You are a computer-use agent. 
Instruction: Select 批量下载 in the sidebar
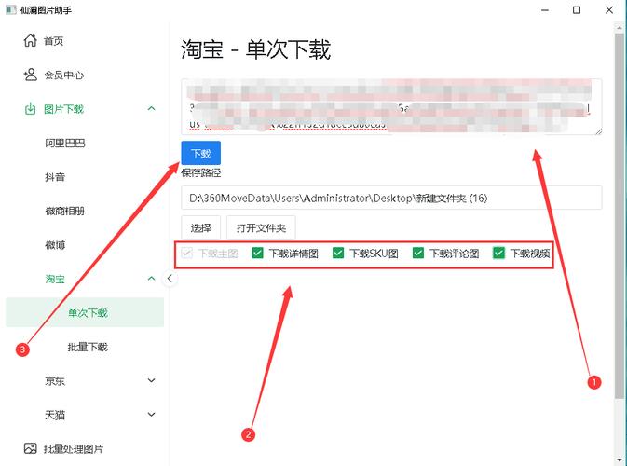click(x=88, y=347)
